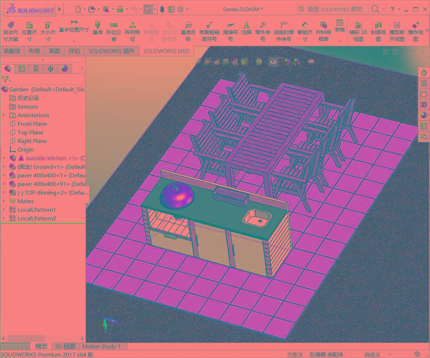430x358 pixels.
Task: Click the Capture 3D View (捕获3D视图) tool
Action: coord(358,32)
